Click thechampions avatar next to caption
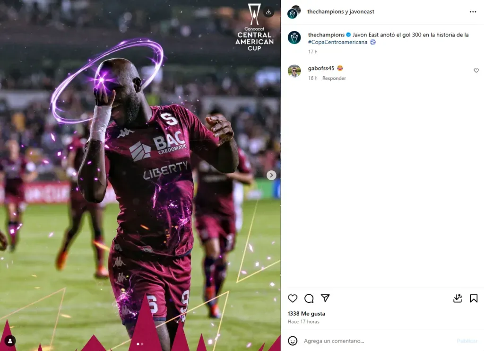Screen dimensions: 484x351 click(x=294, y=38)
